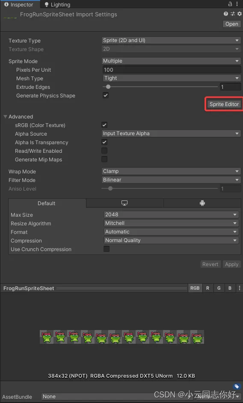
Task: Show only the B channel in preview
Action: coord(230,288)
